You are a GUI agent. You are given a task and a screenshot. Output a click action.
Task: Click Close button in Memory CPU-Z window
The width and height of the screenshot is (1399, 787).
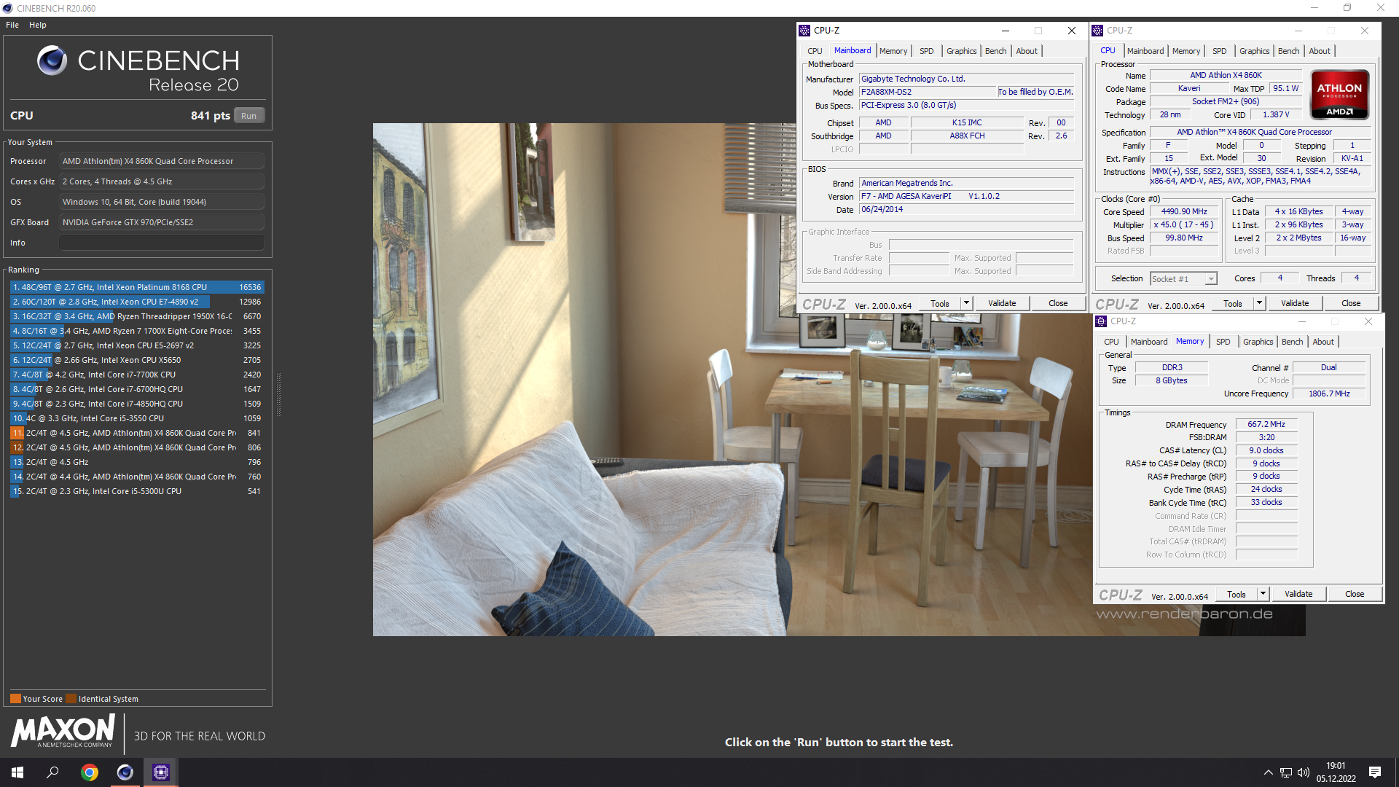coord(1355,595)
